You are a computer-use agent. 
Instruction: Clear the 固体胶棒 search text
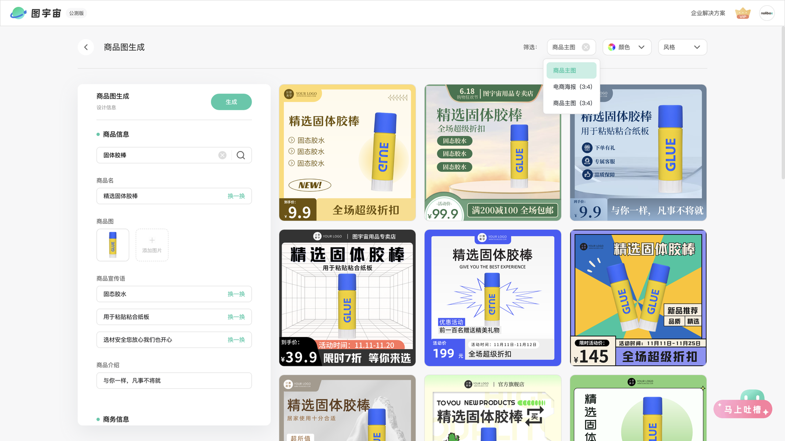click(x=222, y=155)
